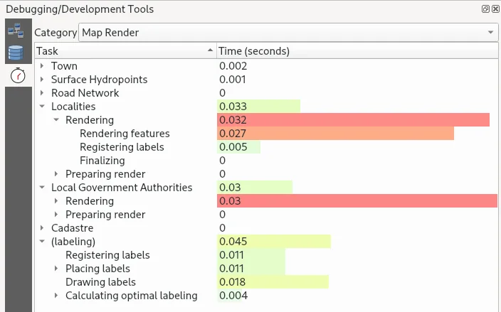Sort by the Task column header

[x=121, y=51]
